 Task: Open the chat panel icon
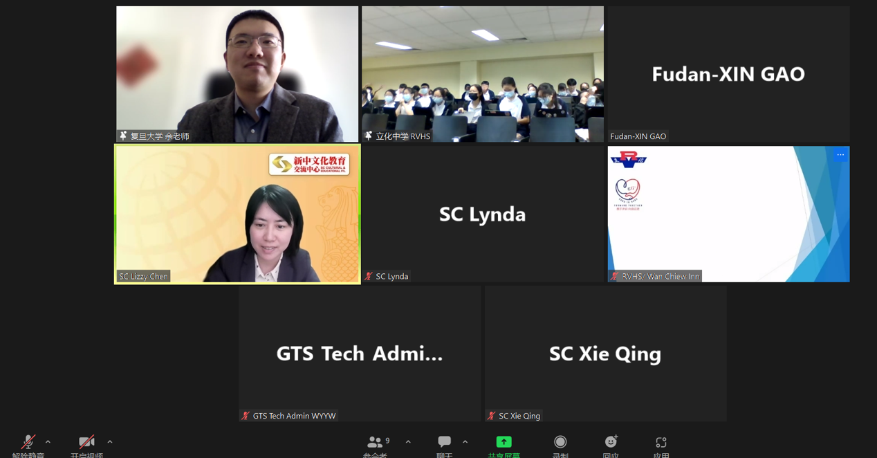pyautogui.click(x=444, y=441)
